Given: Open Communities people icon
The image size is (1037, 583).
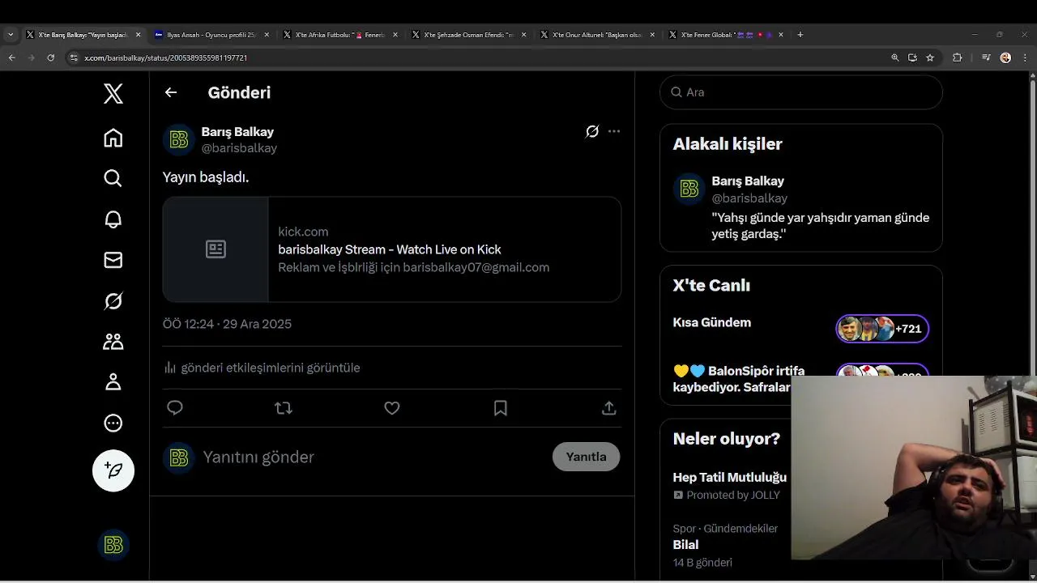Looking at the screenshot, I should (x=113, y=342).
